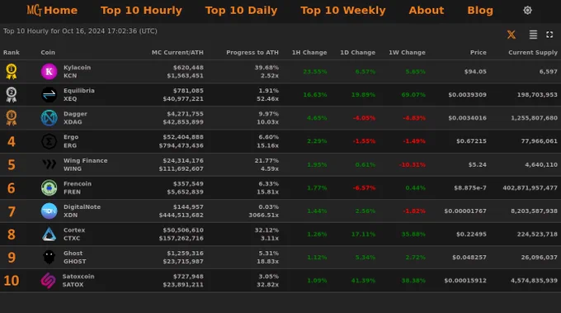Click the X (Twitter) share icon
Viewport: 561px width, 313px height.
point(511,35)
